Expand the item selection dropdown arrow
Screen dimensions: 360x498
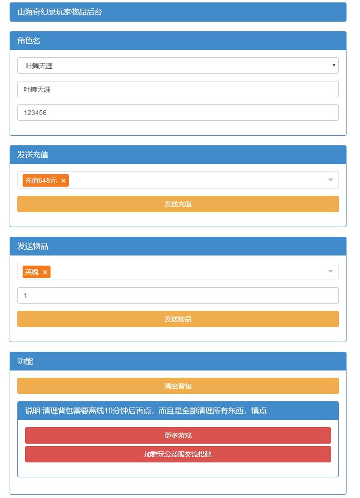pyautogui.click(x=331, y=271)
